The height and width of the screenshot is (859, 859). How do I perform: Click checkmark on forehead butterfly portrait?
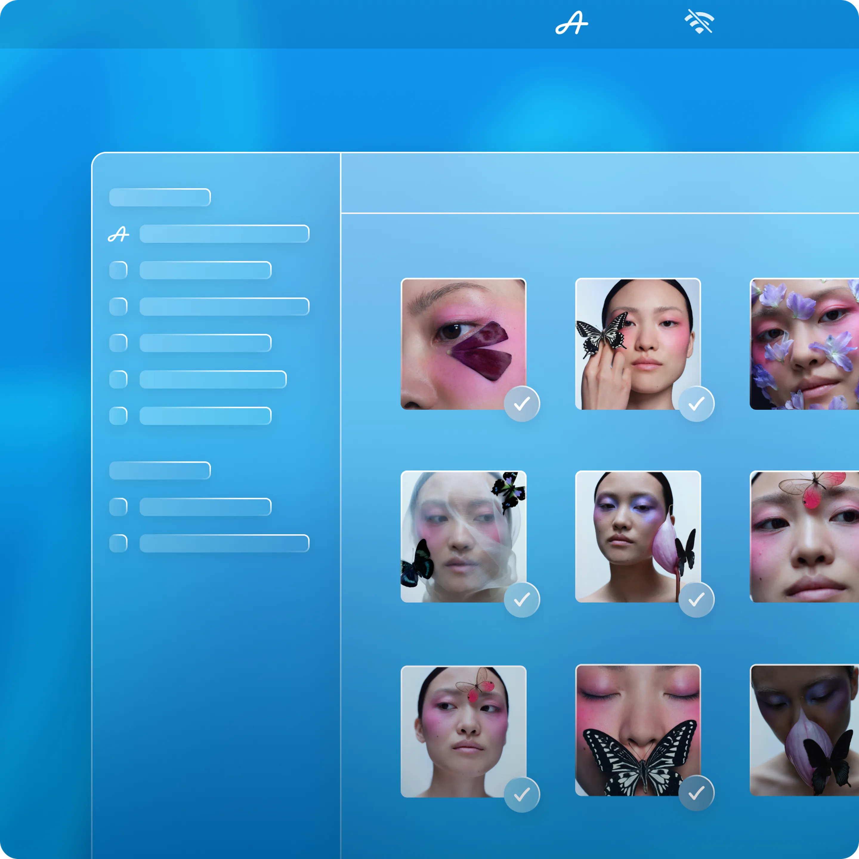(522, 795)
